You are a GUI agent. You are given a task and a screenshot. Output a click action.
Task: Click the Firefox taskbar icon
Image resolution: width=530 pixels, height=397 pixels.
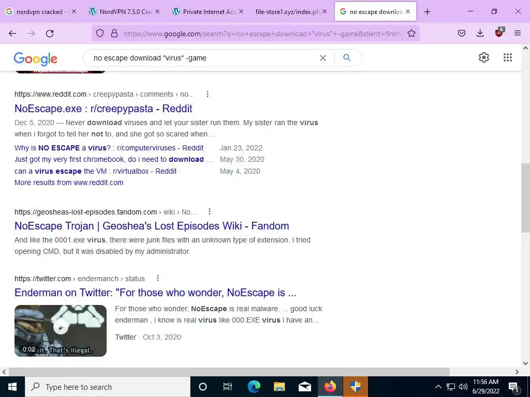(x=330, y=387)
